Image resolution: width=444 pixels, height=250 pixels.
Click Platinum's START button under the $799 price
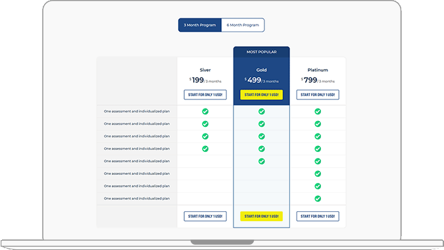(318, 95)
